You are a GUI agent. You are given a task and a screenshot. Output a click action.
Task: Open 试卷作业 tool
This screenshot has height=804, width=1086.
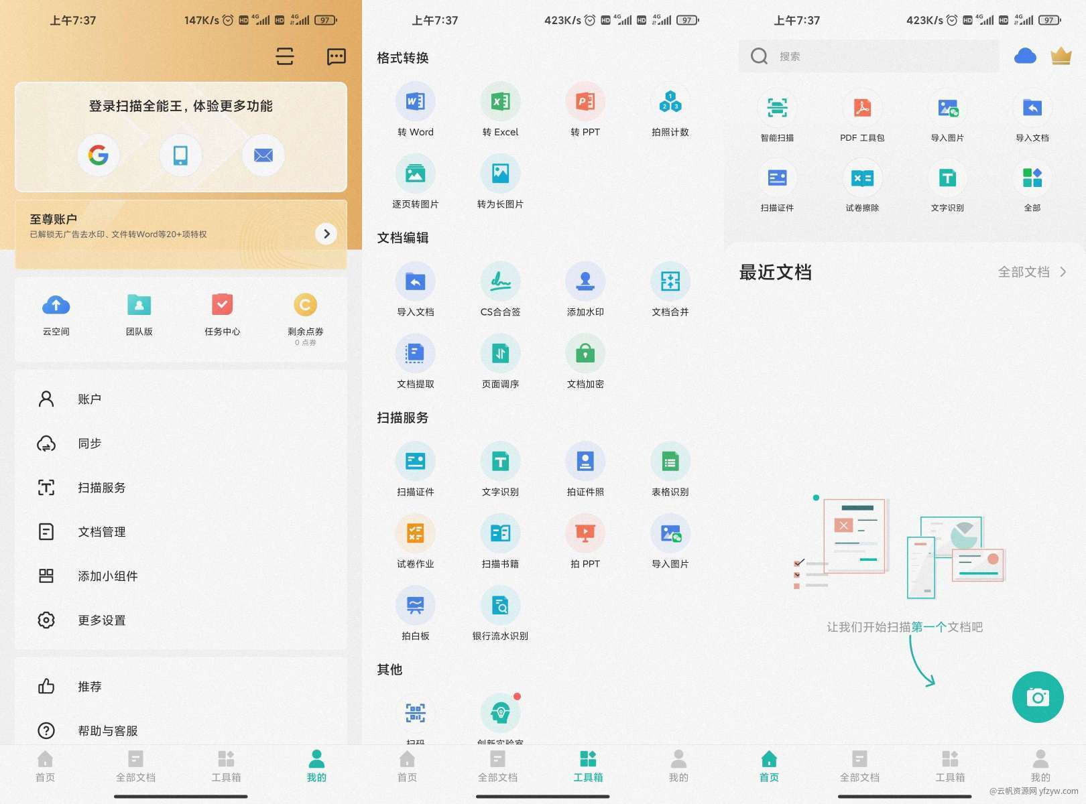(416, 541)
